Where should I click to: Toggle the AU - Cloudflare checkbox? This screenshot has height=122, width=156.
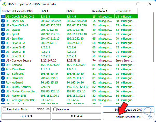[3, 69]
